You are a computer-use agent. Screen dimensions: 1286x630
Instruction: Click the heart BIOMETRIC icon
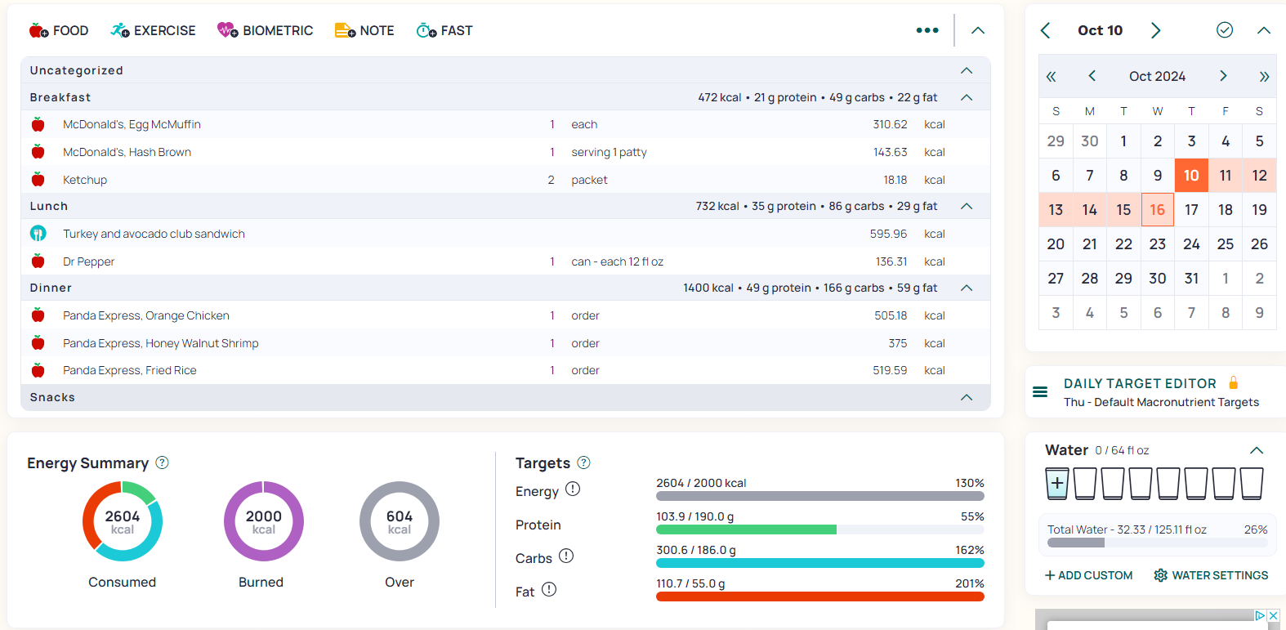[x=227, y=30]
